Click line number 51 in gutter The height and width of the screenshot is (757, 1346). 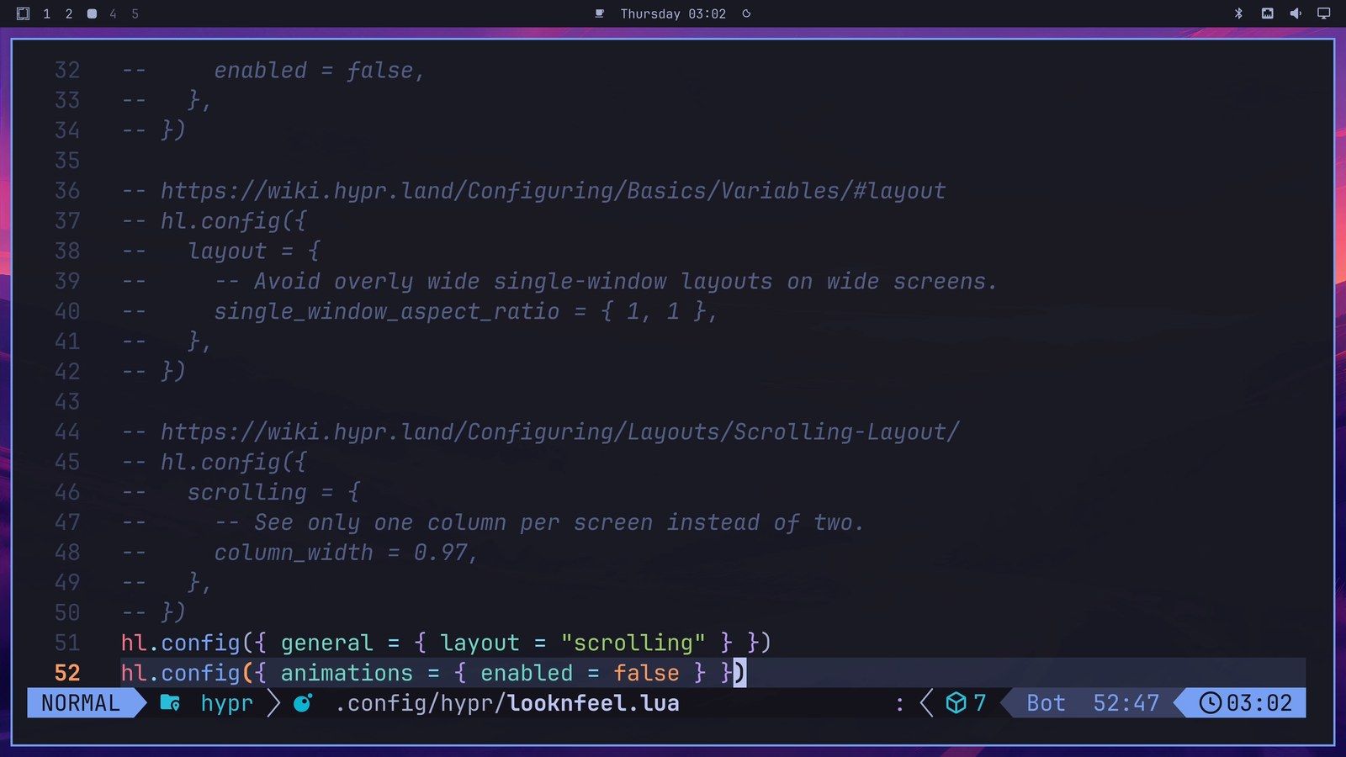click(67, 643)
